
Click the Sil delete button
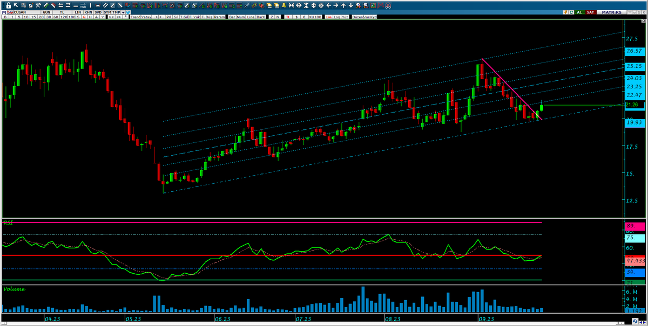[175, 17]
